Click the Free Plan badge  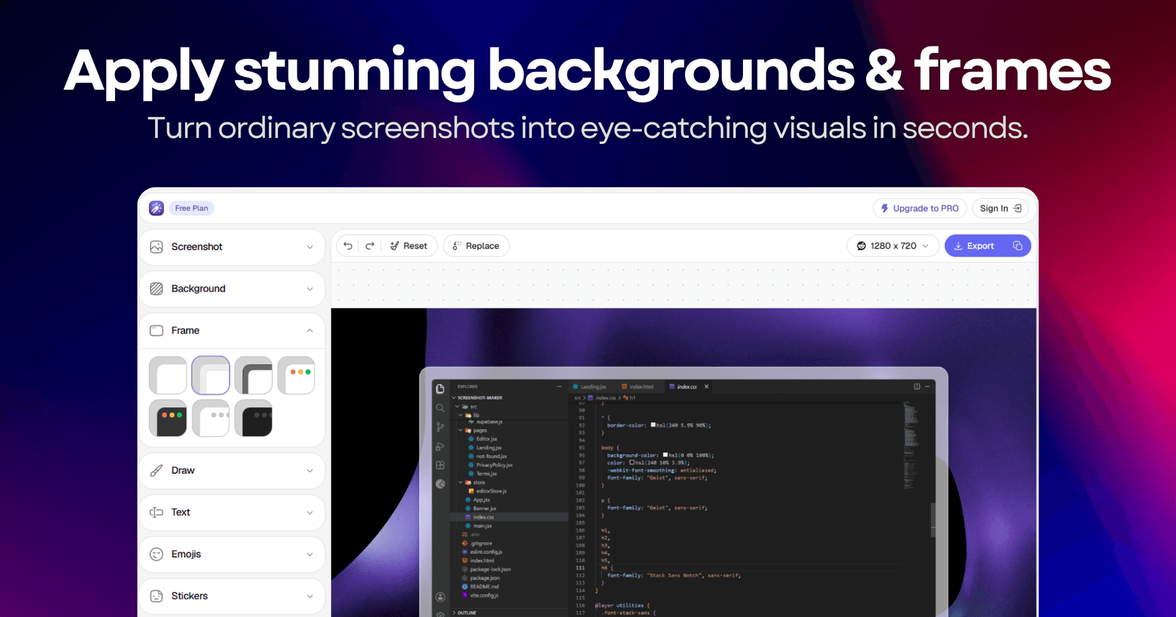192,208
